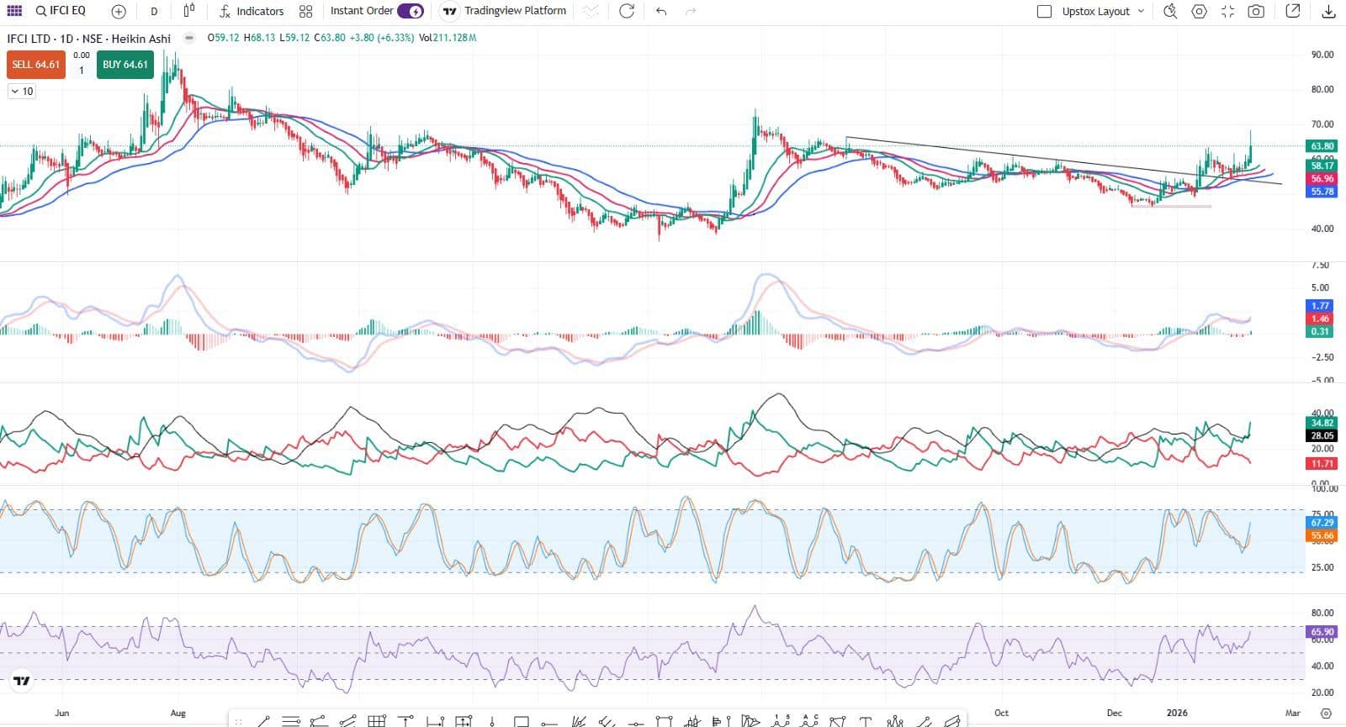
Task: Click the Vol 211.128M readout
Action: [448, 38]
